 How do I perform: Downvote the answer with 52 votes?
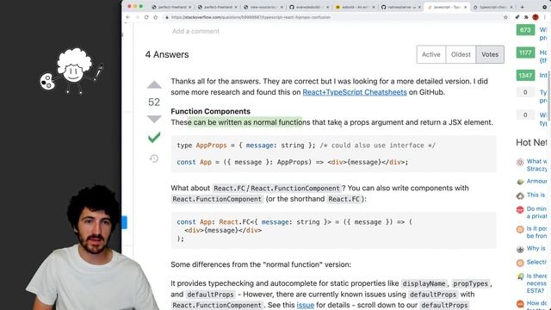tap(154, 119)
